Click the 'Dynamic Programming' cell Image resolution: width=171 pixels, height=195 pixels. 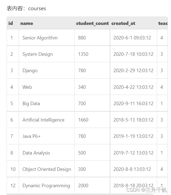(x=46, y=186)
